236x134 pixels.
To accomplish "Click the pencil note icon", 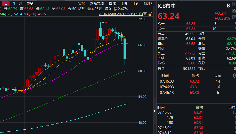I will point(234,17).
